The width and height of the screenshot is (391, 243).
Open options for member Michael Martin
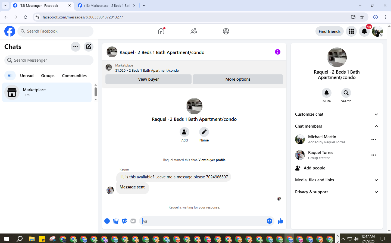click(374, 139)
